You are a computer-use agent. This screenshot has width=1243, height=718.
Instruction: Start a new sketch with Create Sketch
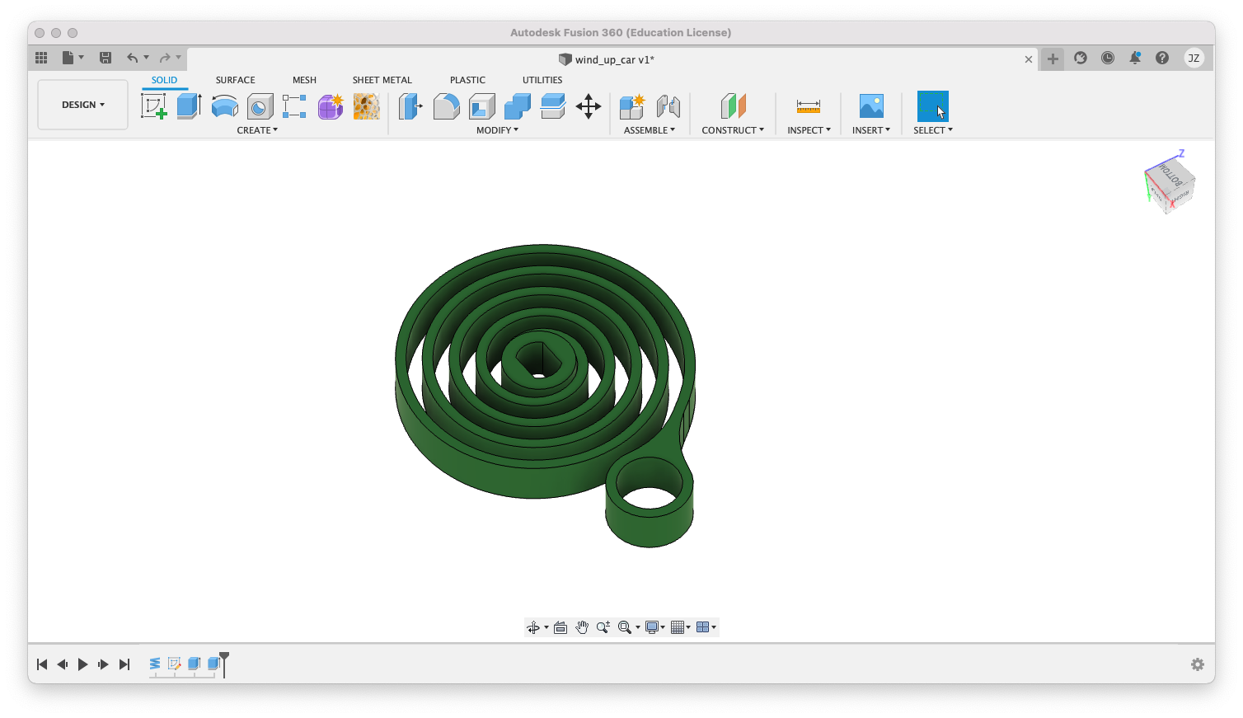[154, 106]
